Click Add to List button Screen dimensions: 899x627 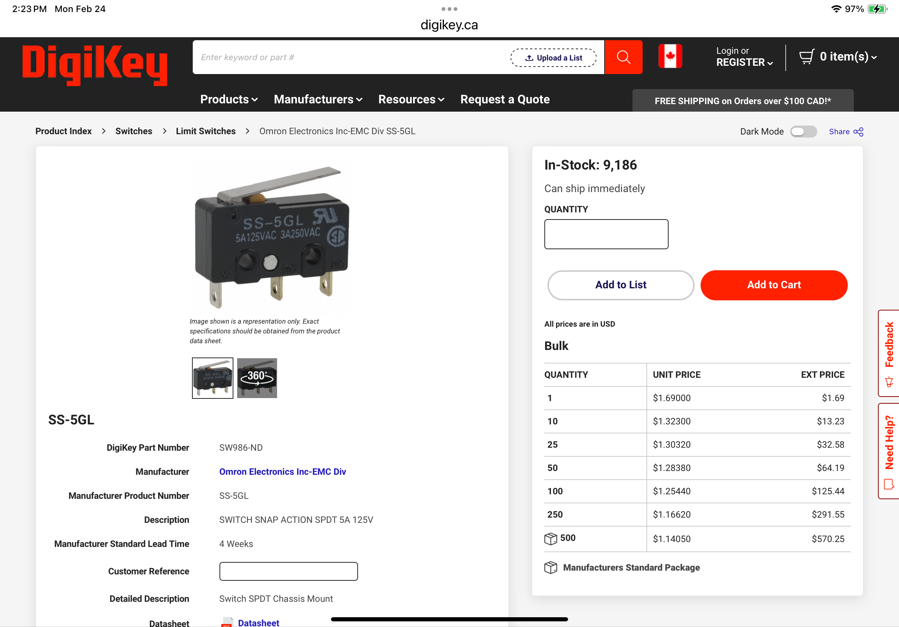[x=621, y=285]
